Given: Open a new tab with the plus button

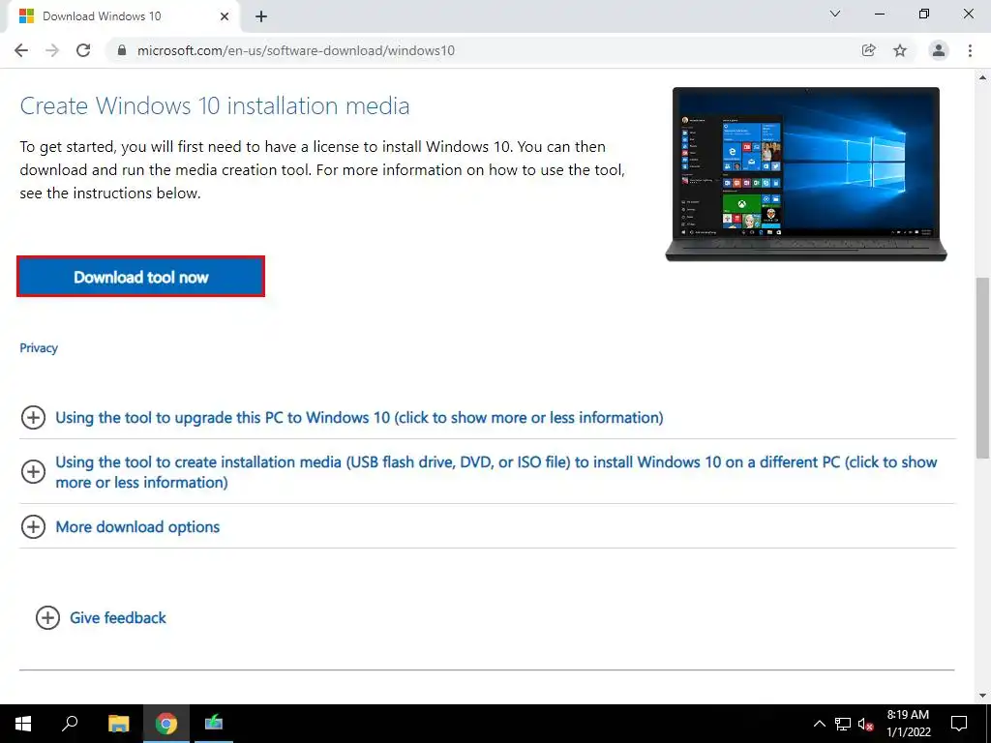Looking at the screenshot, I should pos(261,16).
